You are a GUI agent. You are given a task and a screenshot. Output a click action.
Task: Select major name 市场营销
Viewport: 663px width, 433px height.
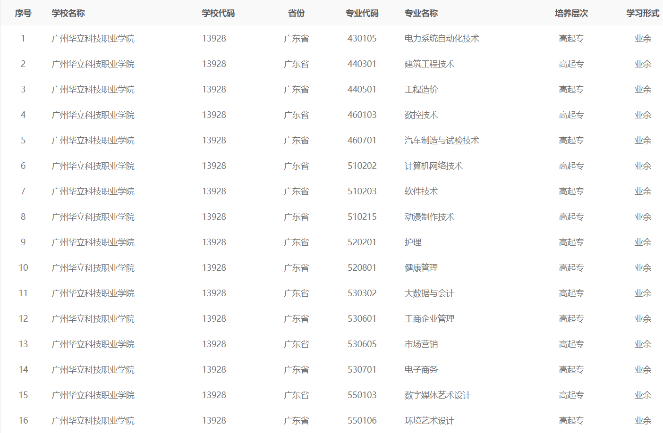pos(421,344)
